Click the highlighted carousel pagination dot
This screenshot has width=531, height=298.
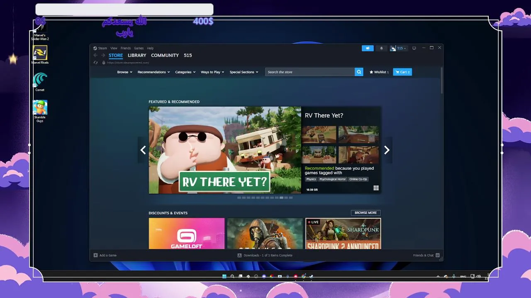(281, 198)
